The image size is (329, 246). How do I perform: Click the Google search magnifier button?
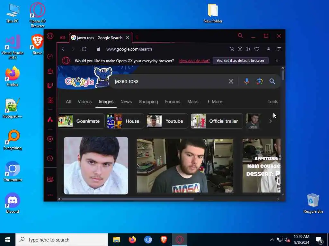pyautogui.click(x=272, y=81)
